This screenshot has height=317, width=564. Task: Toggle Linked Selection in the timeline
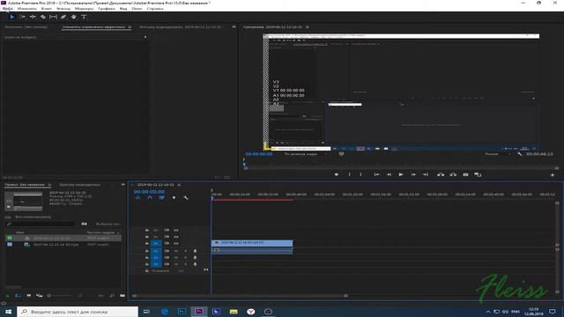pos(162,197)
